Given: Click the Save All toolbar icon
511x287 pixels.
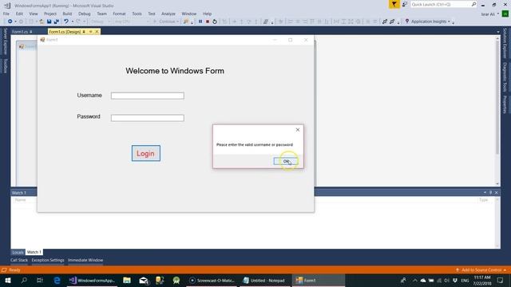Looking at the screenshot, I should click(57, 22).
